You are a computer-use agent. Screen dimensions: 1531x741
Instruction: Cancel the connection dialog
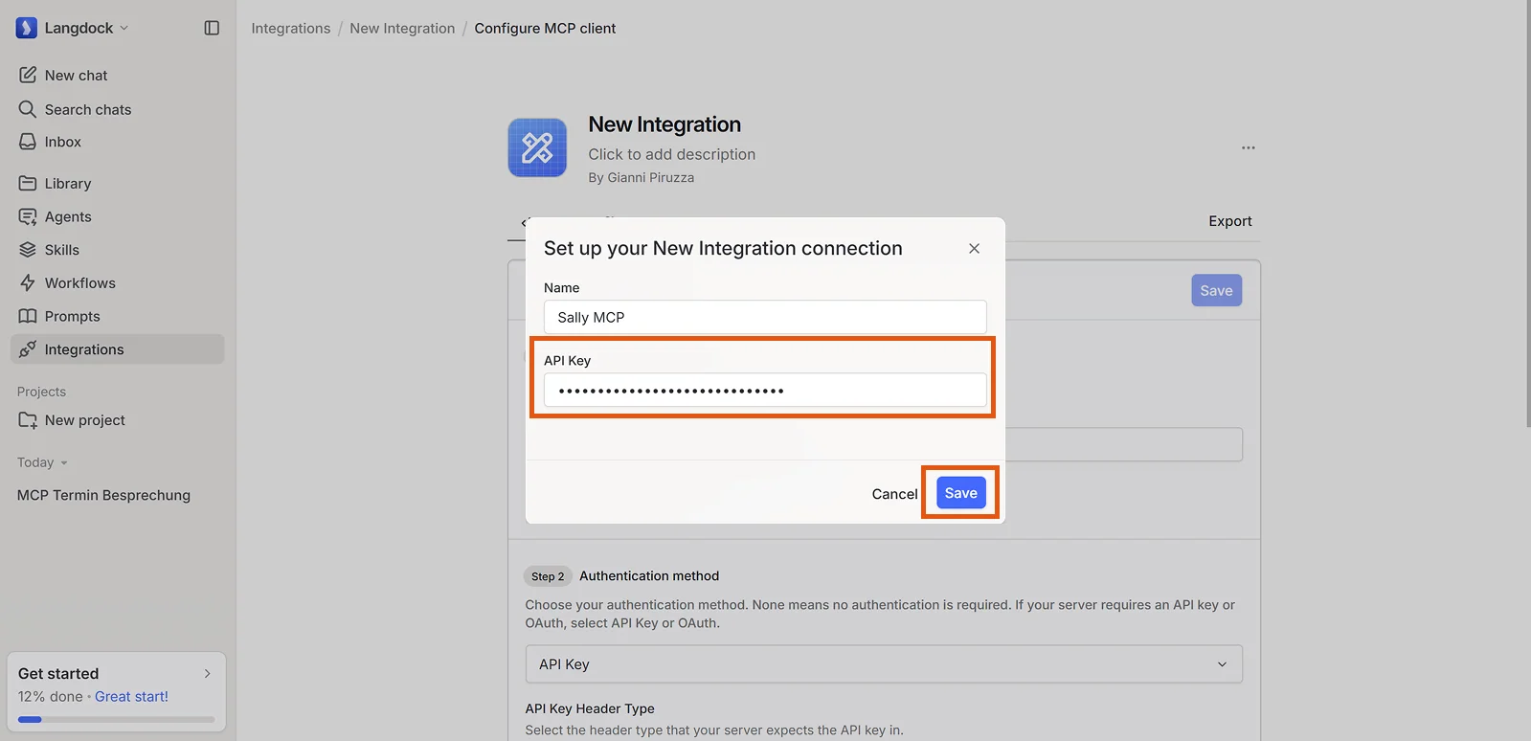(x=894, y=494)
